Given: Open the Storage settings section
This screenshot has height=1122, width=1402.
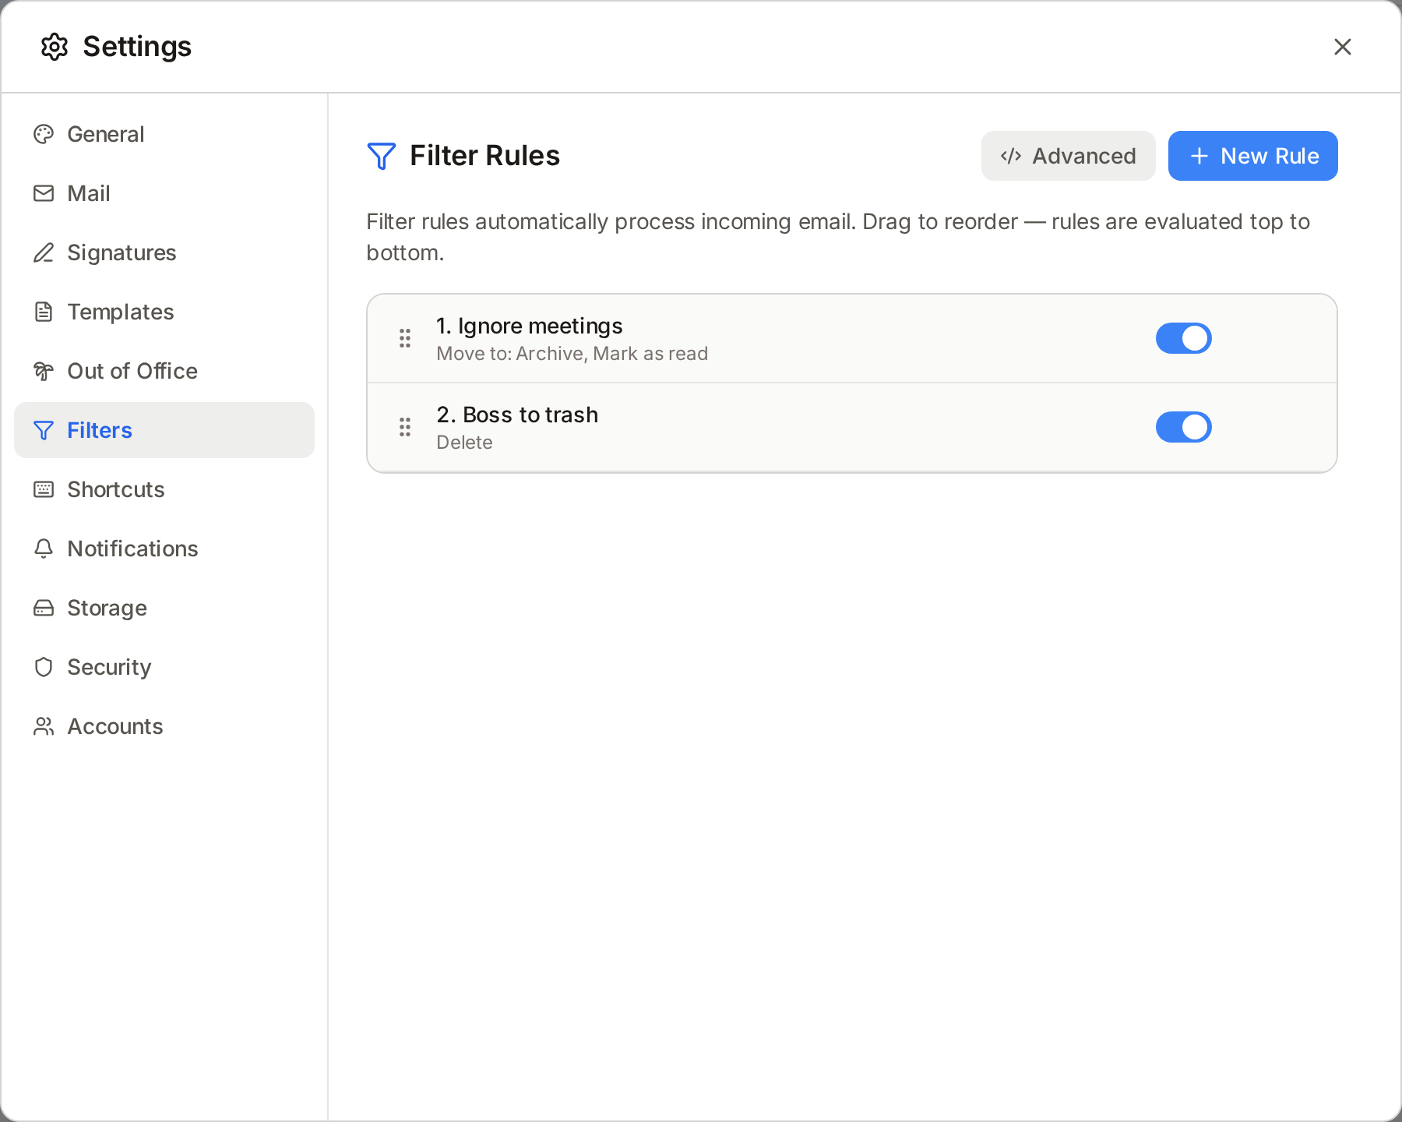Looking at the screenshot, I should point(107,608).
